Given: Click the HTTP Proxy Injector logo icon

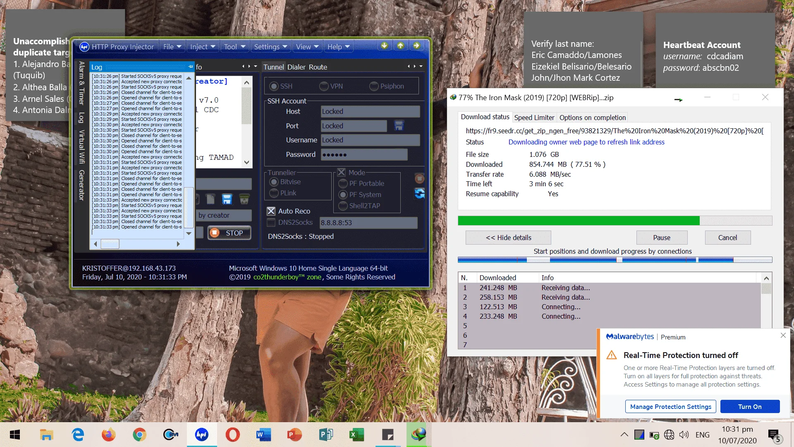Looking at the screenshot, I should click(x=84, y=47).
